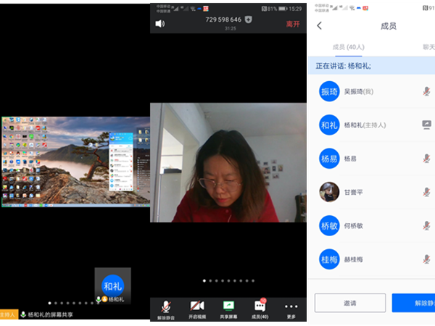Tap the speaker volume icon

tap(159, 23)
